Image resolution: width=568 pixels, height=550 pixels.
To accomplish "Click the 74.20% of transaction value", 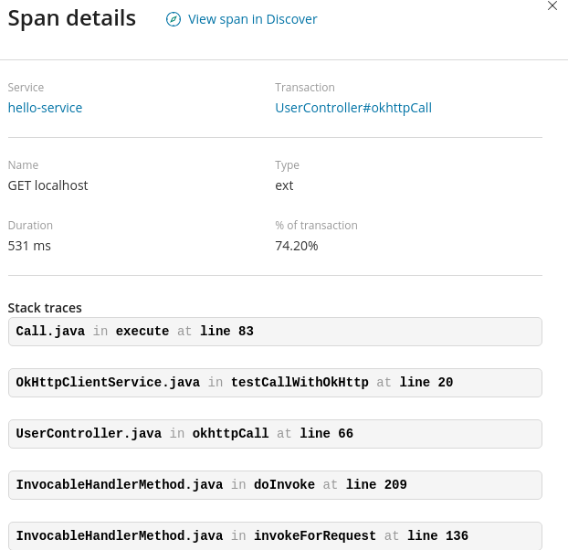I will click(x=296, y=246).
